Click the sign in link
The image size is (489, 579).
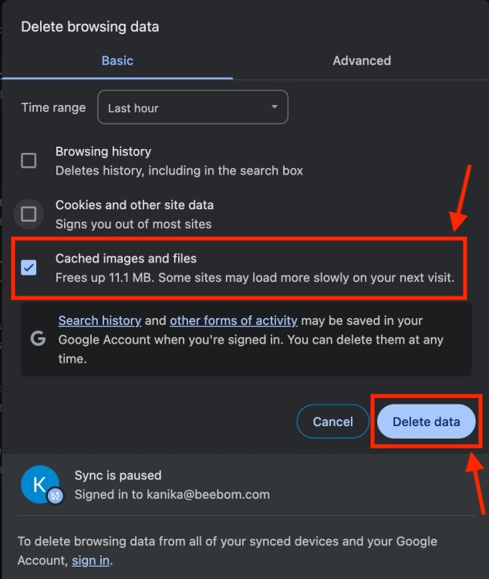point(90,560)
